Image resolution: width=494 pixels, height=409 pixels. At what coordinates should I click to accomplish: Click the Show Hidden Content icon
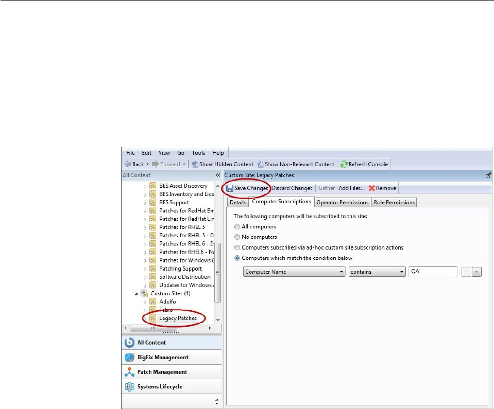(195, 164)
